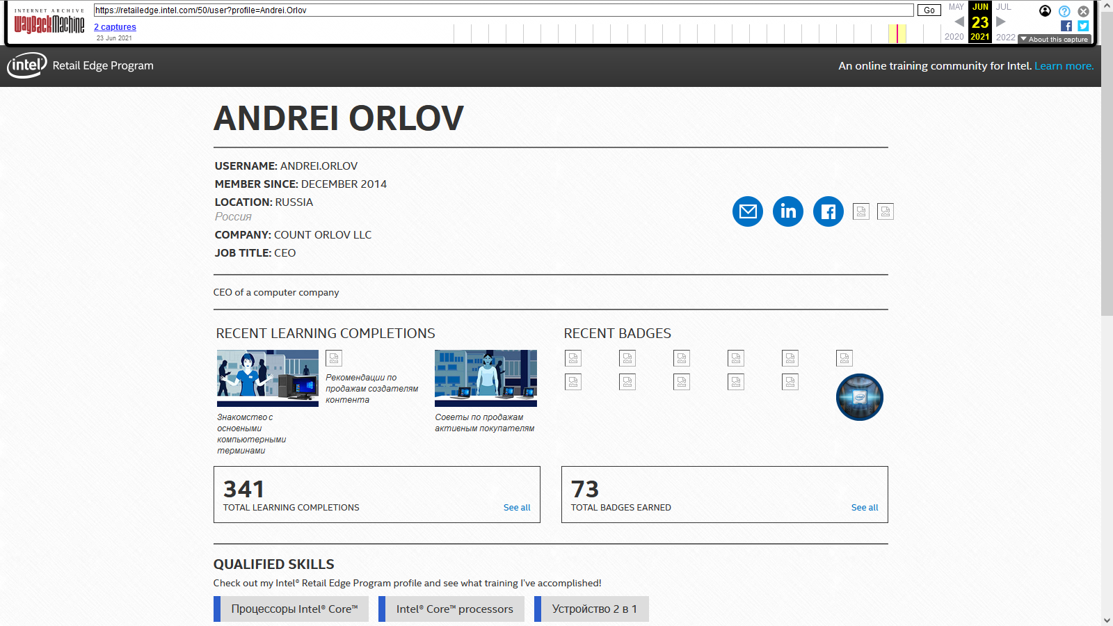Expand About this capture dropdown
1113x626 pixels.
[1054, 40]
